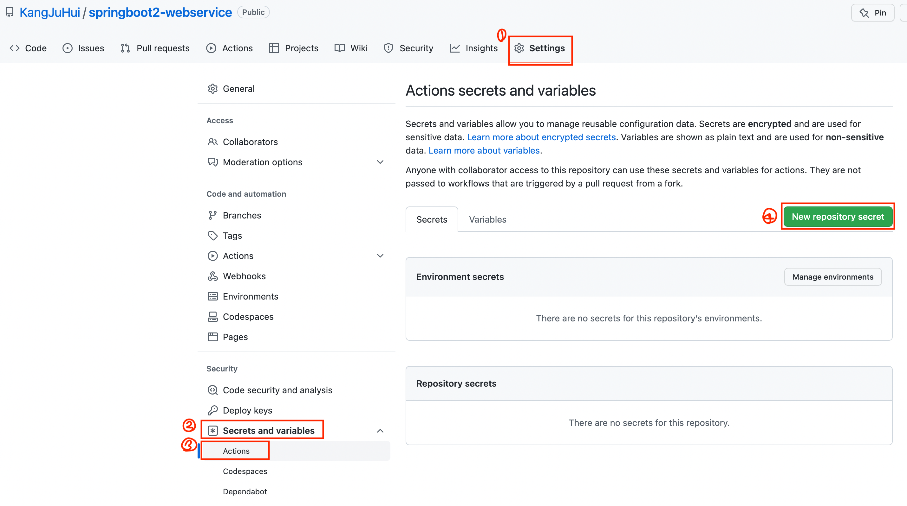Image resolution: width=907 pixels, height=506 pixels.
Task: Click the Code tab angle-brackets icon
Action: pyautogui.click(x=15, y=48)
